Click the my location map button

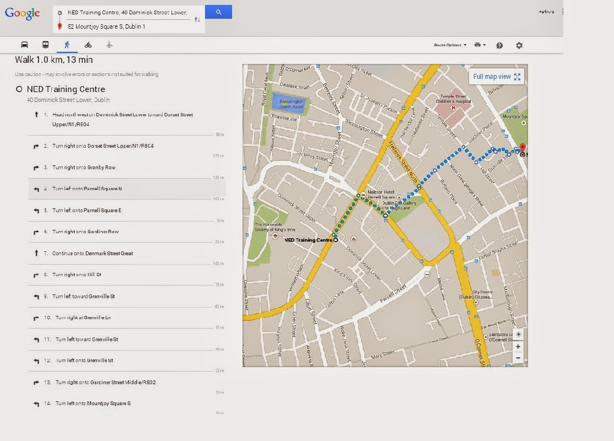(x=518, y=335)
